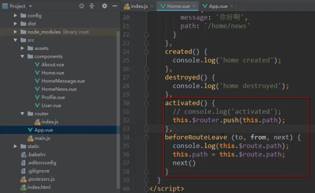Expand the node_modules folder
315x193 pixels.
(x=15, y=32)
